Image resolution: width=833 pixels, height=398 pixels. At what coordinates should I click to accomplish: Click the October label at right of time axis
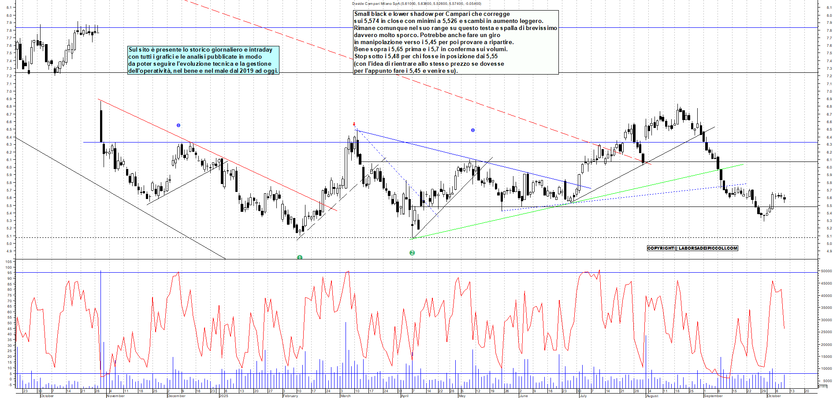click(774, 396)
